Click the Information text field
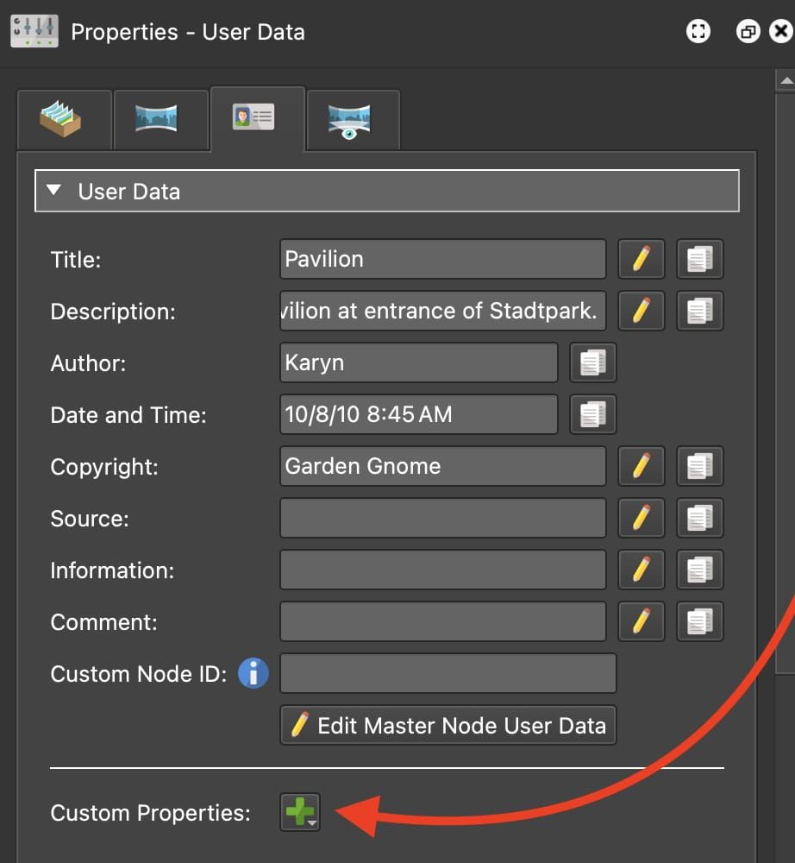 tap(442, 570)
